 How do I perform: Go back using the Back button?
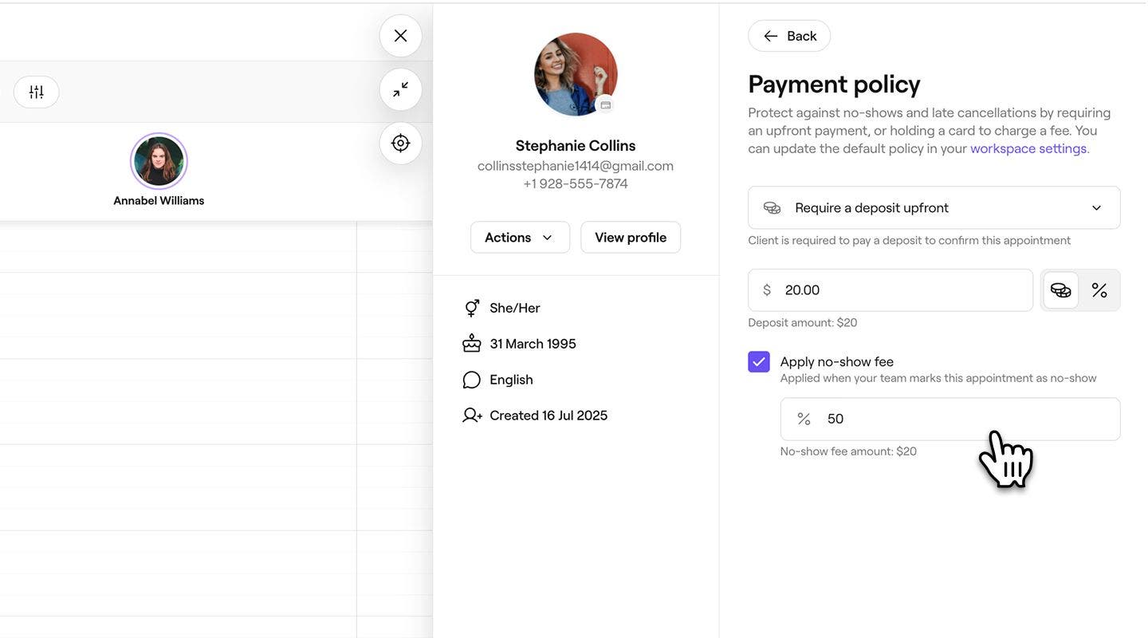pyautogui.click(x=789, y=36)
